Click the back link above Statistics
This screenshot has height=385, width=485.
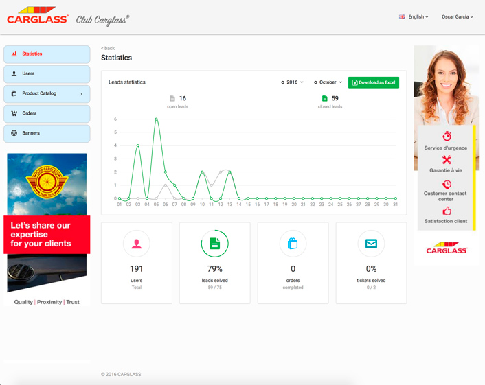[108, 49]
